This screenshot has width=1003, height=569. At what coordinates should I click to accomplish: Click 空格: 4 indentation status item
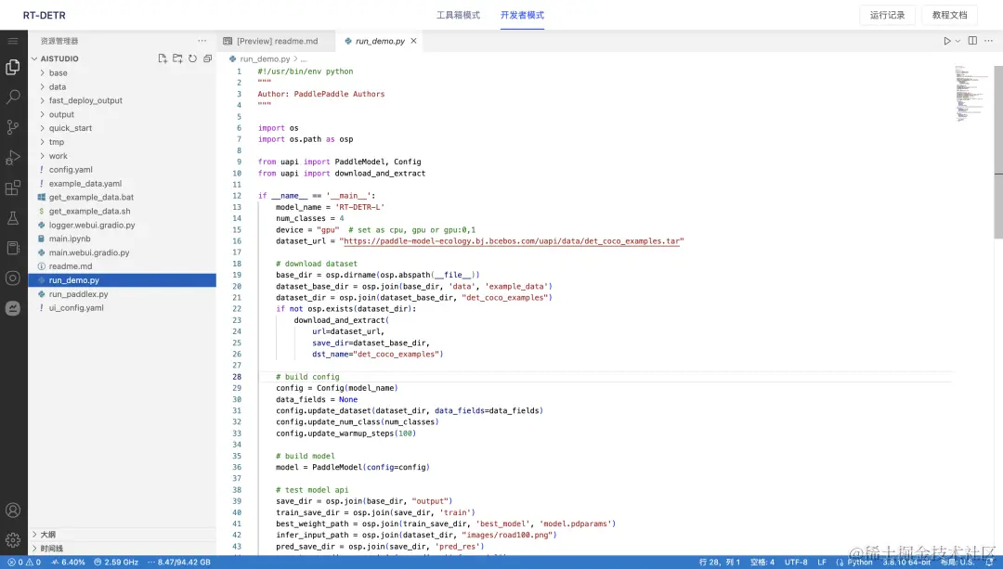pyautogui.click(x=762, y=562)
